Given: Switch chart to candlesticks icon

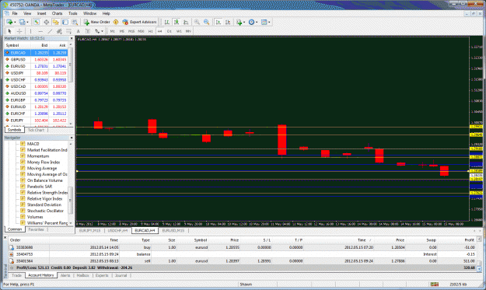Looking at the screenshot, I should [177, 22].
